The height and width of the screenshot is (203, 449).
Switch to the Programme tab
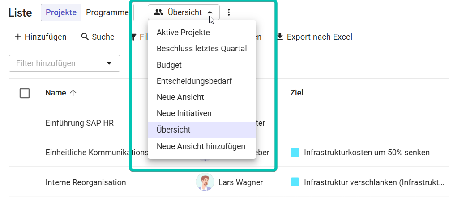(107, 12)
